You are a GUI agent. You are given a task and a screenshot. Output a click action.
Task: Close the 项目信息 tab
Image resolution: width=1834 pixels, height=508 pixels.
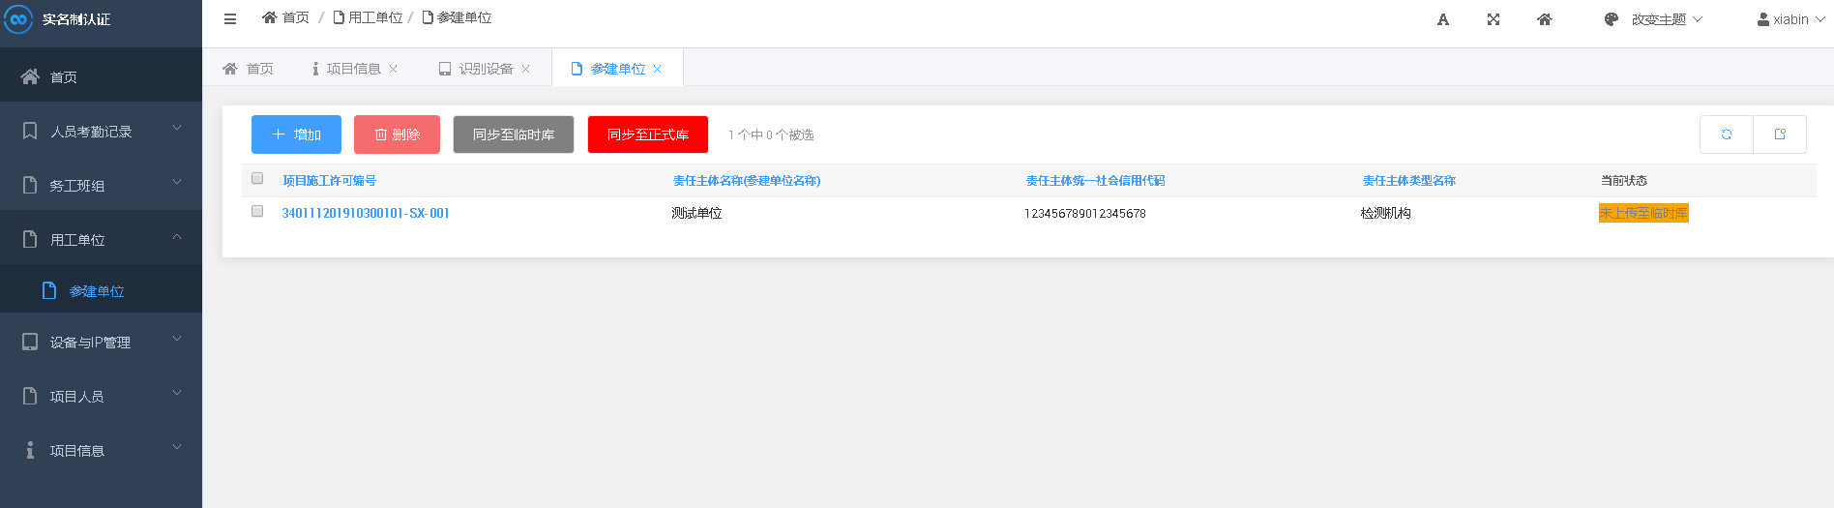click(x=394, y=69)
